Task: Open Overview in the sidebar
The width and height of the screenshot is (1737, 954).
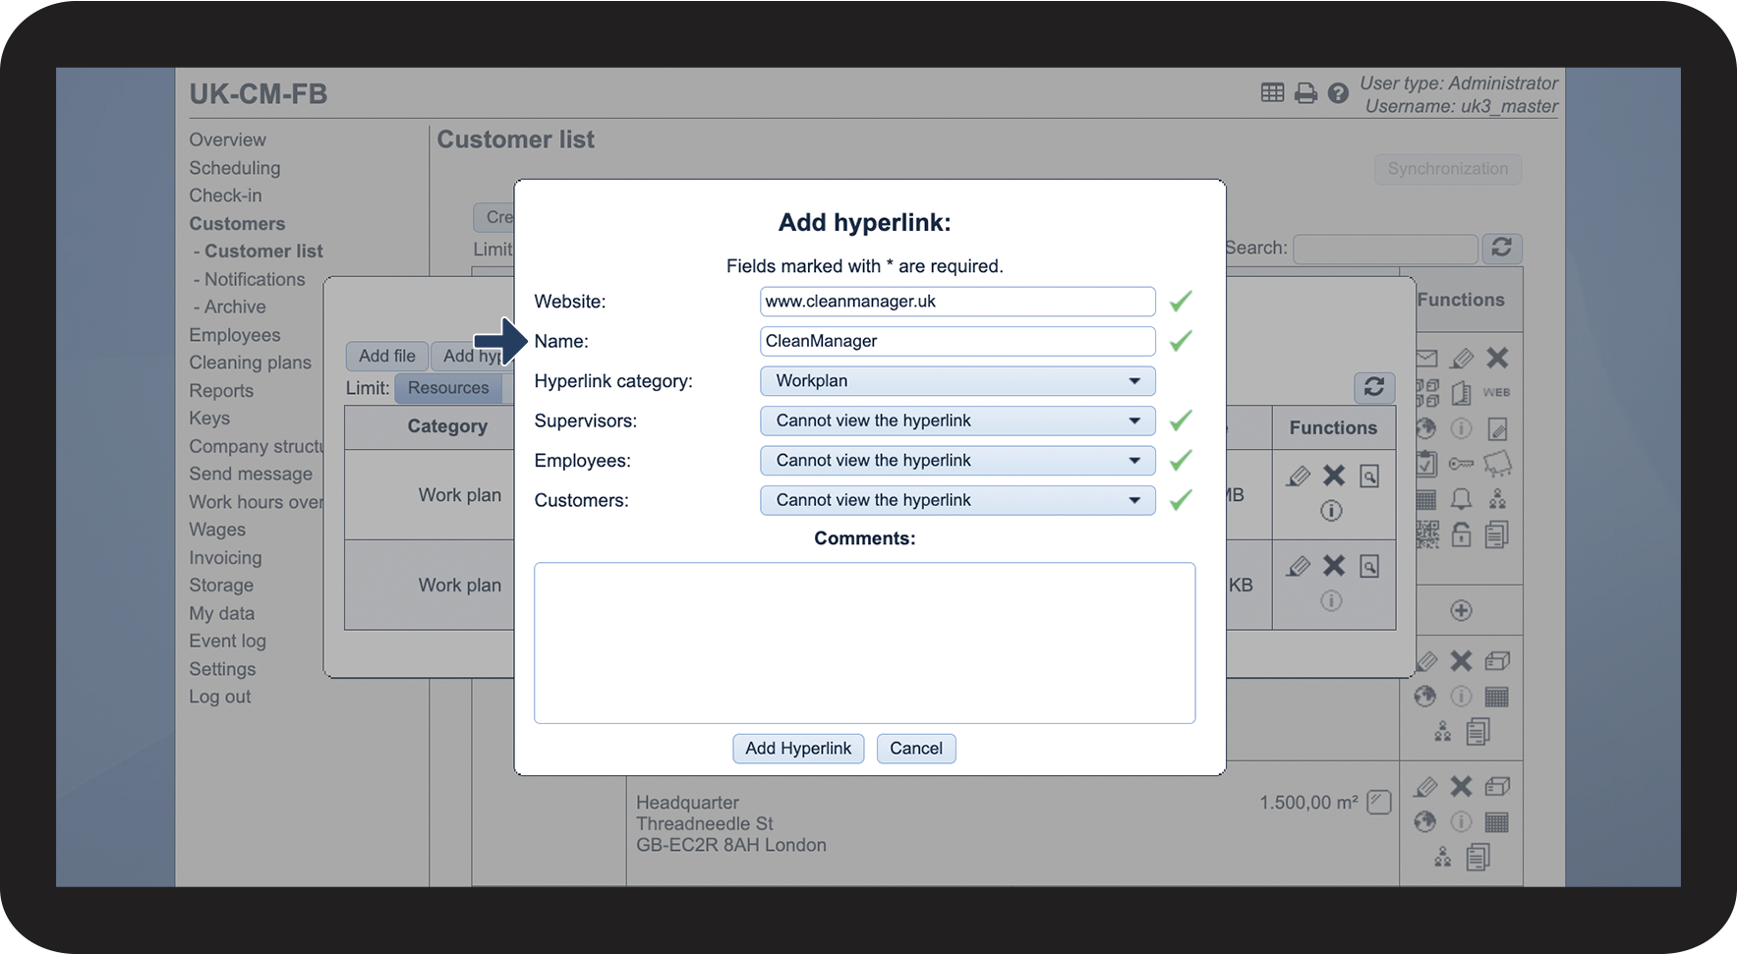Action: click(227, 140)
